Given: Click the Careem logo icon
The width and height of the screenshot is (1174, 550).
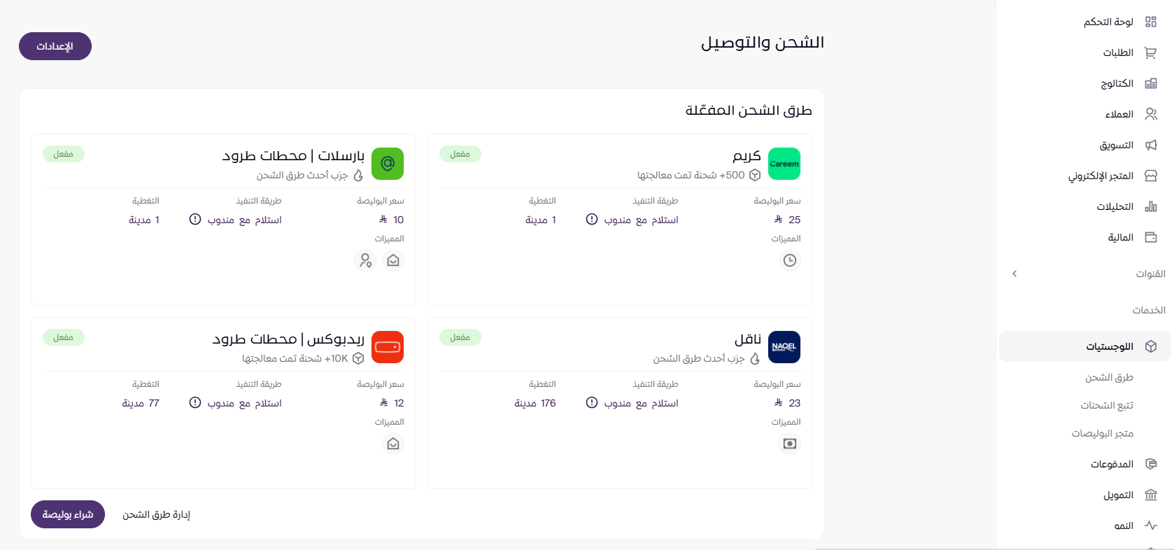Looking at the screenshot, I should [x=784, y=164].
